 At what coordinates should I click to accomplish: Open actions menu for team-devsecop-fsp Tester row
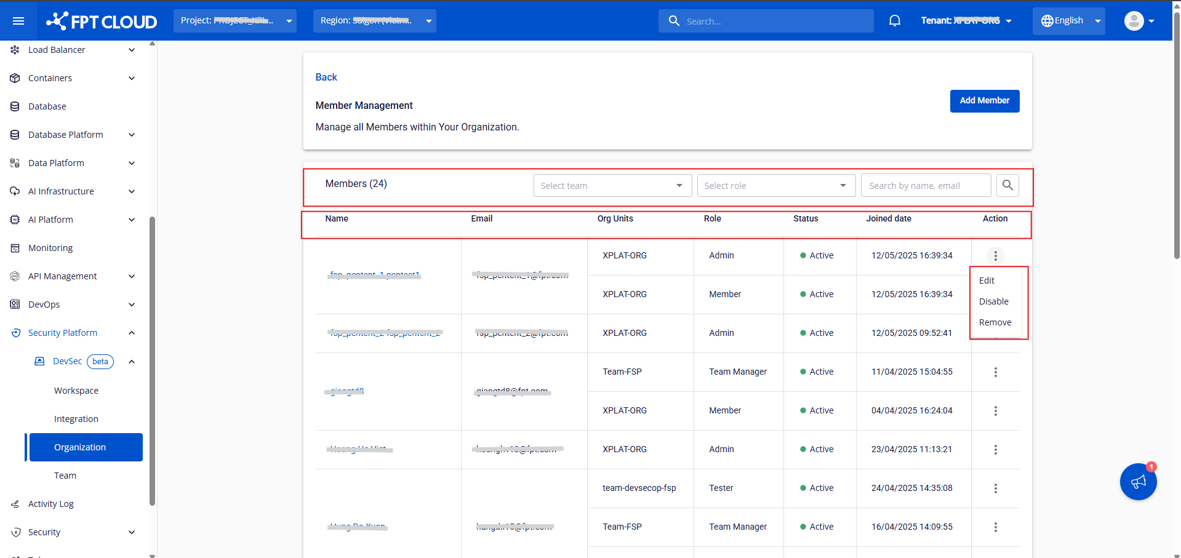pos(995,488)
